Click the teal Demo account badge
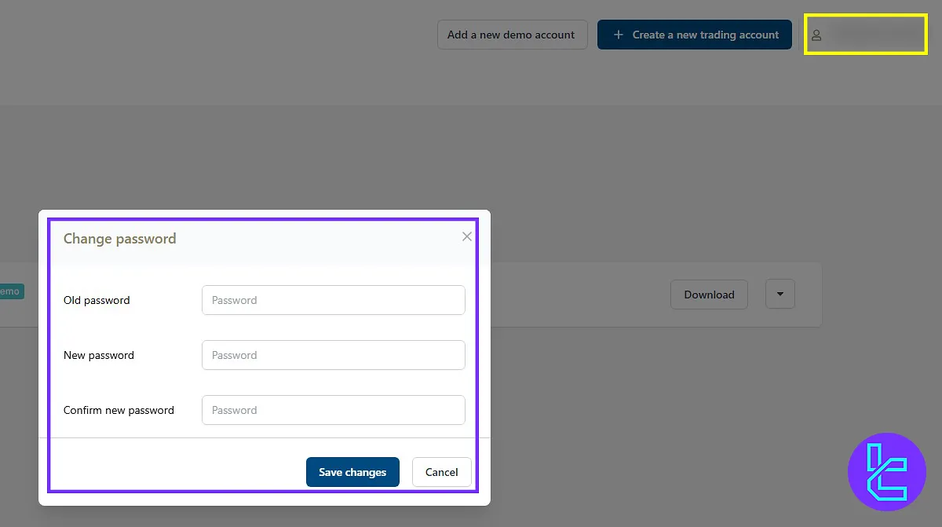Image resolution: width=942 pixels, height=527 pixels. point(10,291)
